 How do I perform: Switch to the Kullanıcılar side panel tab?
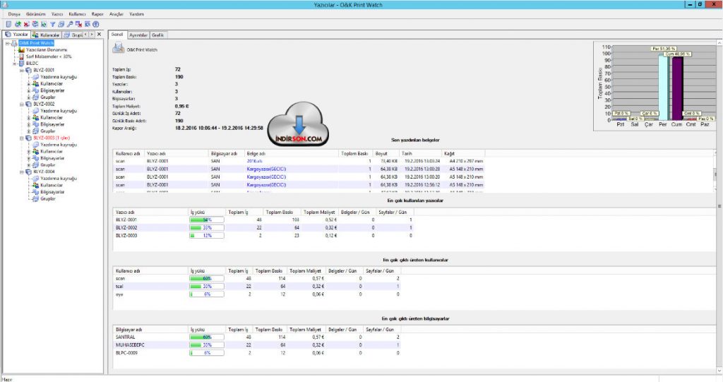(46, 35)
